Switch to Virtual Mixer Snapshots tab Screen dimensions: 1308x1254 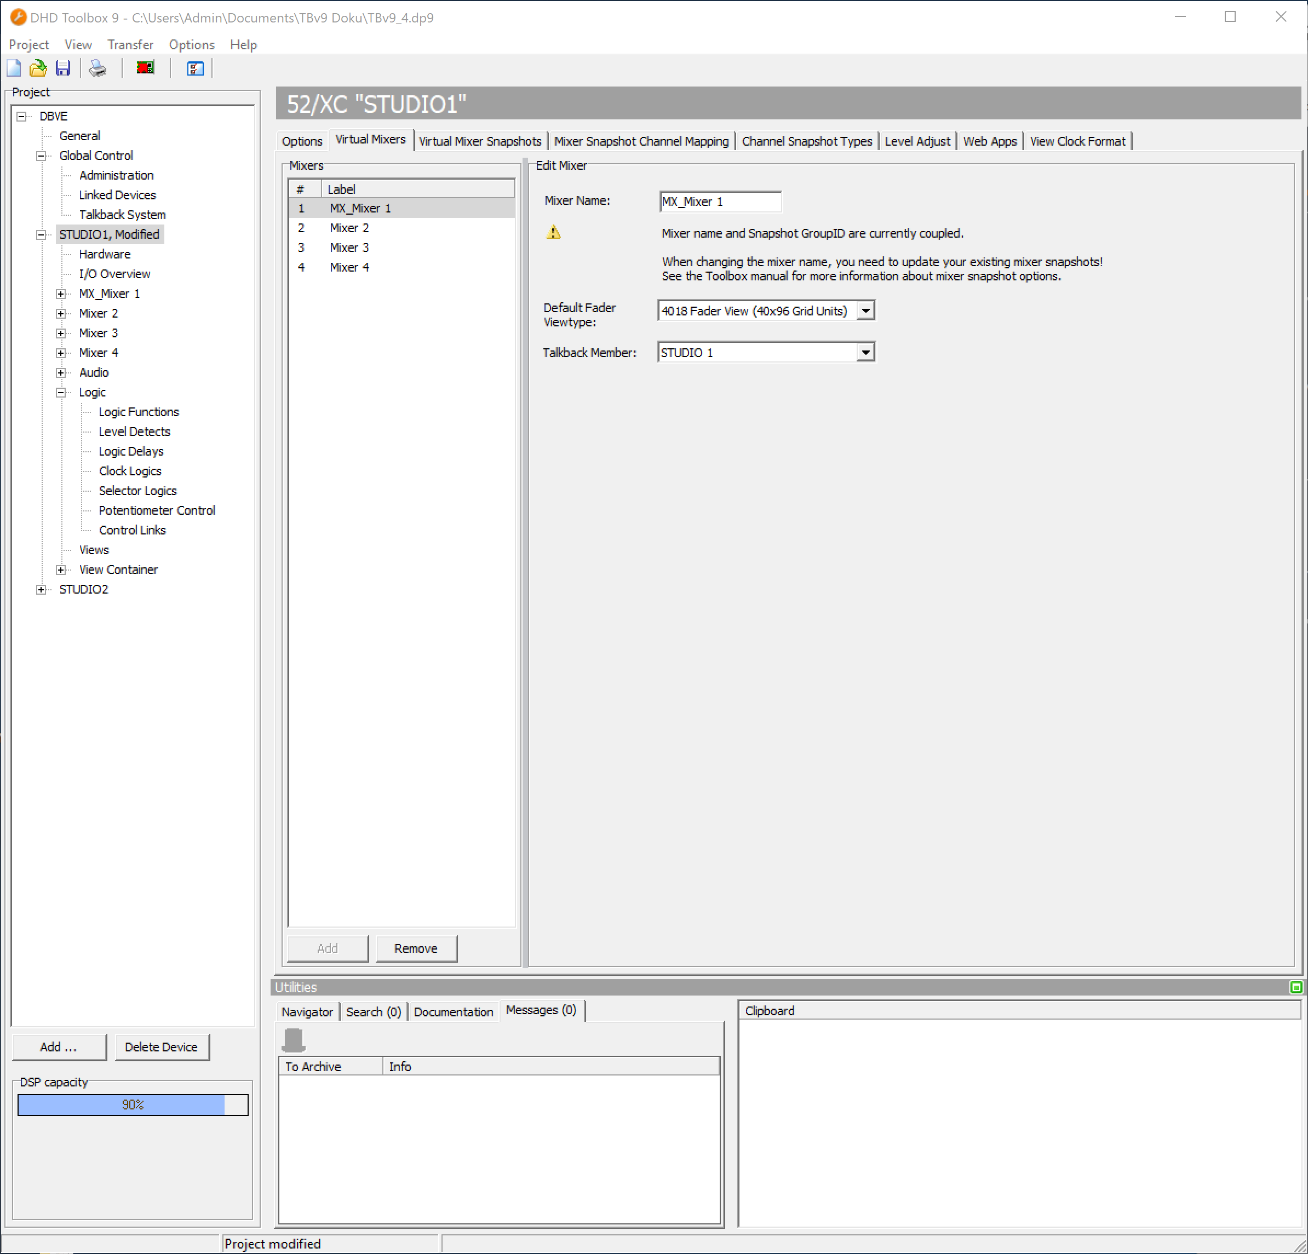(x=480, y=141)
